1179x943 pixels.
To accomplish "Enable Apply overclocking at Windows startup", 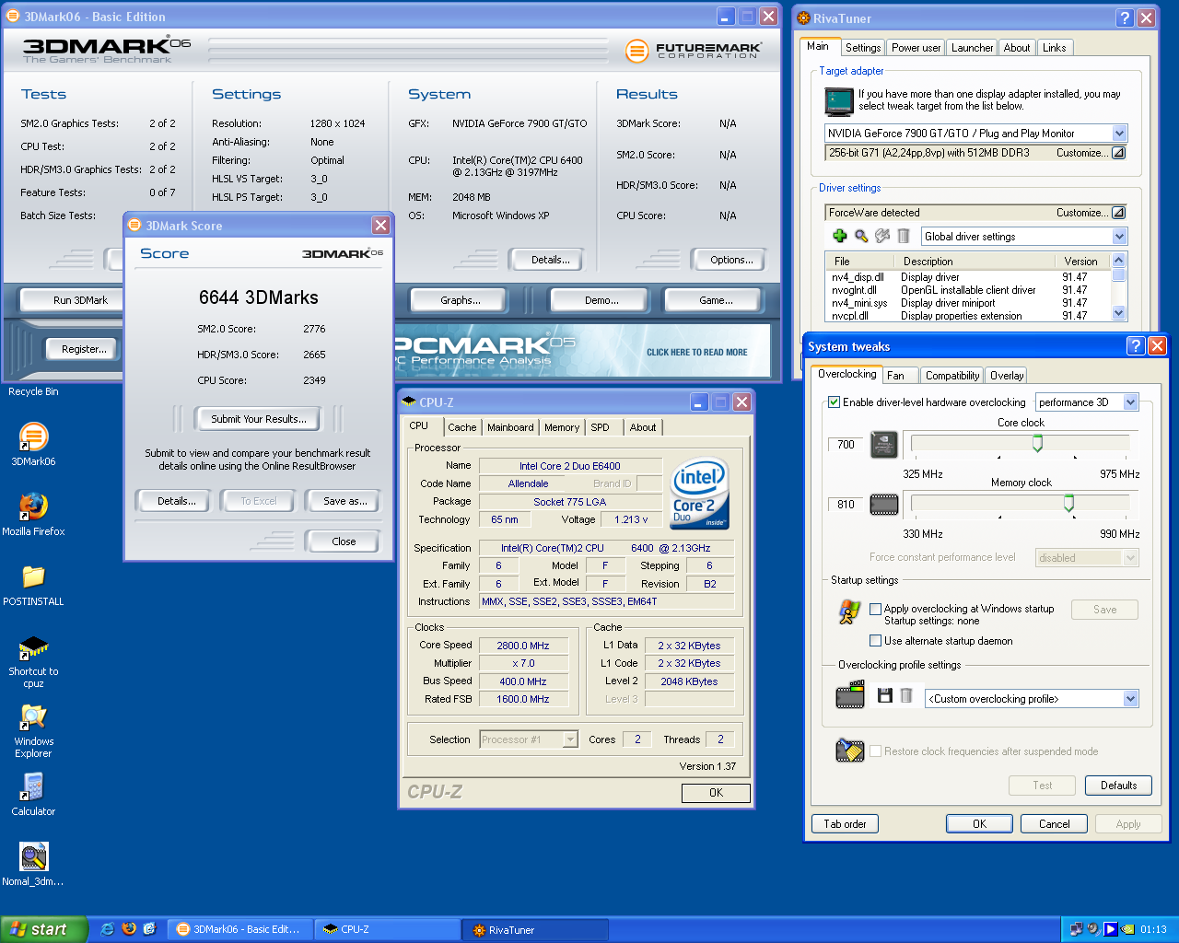I will coord(876,609).
